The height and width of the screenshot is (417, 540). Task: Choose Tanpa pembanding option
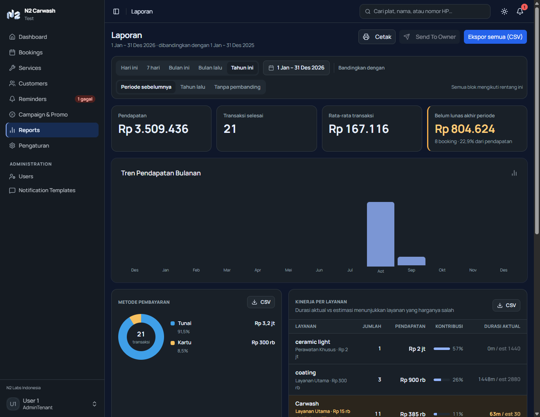point(237,87)
